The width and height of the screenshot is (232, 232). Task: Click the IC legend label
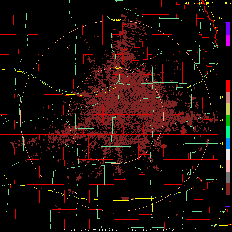221,167
